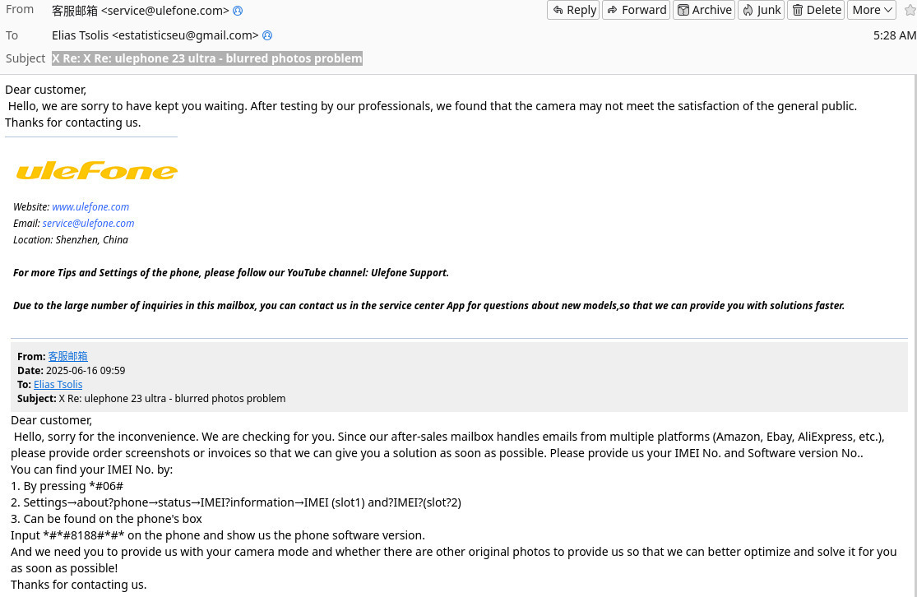Click quoted sender link 客服邮箱

point(67,357)
